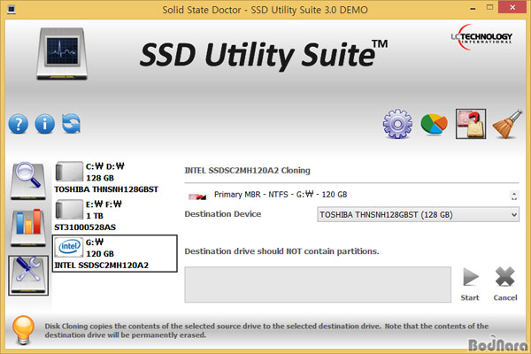Open the Help question mark icon
The height and width of the screenshot is (354, 531).
(18, 124)
